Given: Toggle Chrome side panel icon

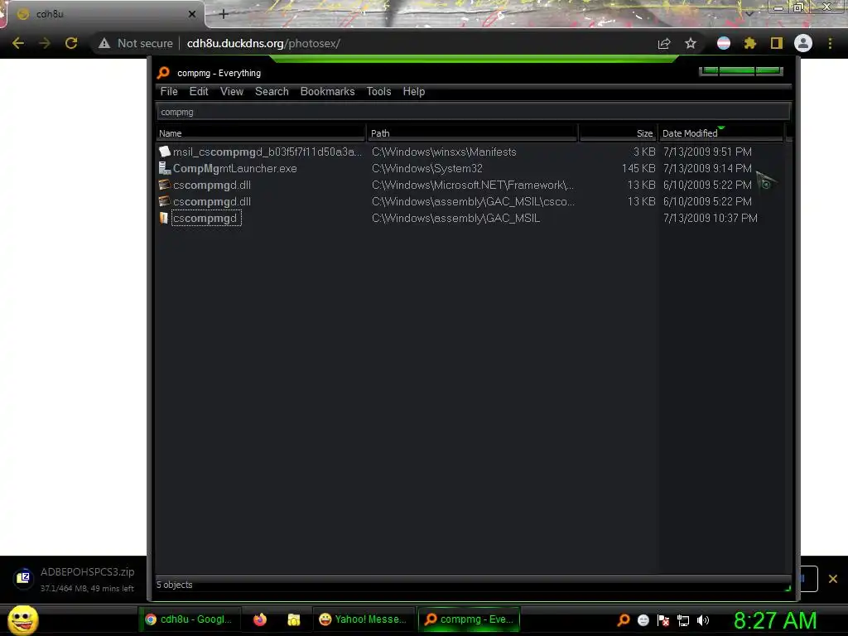Looking at the screenshot, I should click(777, 43).
